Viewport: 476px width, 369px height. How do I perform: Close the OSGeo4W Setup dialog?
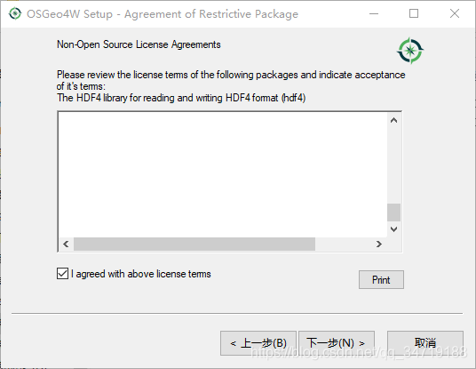[455, 13]
